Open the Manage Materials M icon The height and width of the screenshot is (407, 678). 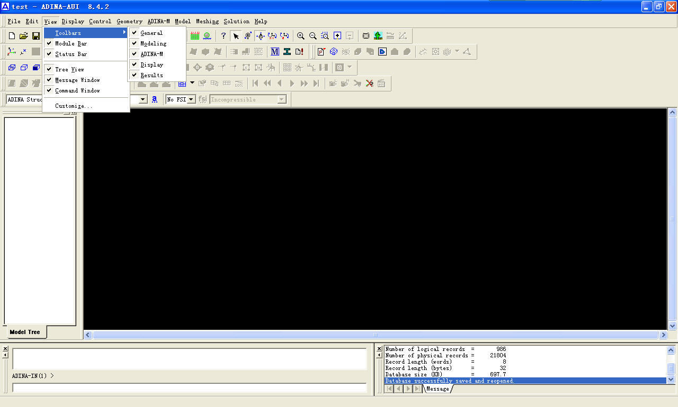[x=274, y=51]
